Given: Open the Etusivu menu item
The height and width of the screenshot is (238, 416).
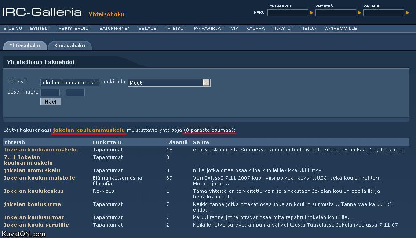Looking at the screenshot, I should tap(12, 28).
